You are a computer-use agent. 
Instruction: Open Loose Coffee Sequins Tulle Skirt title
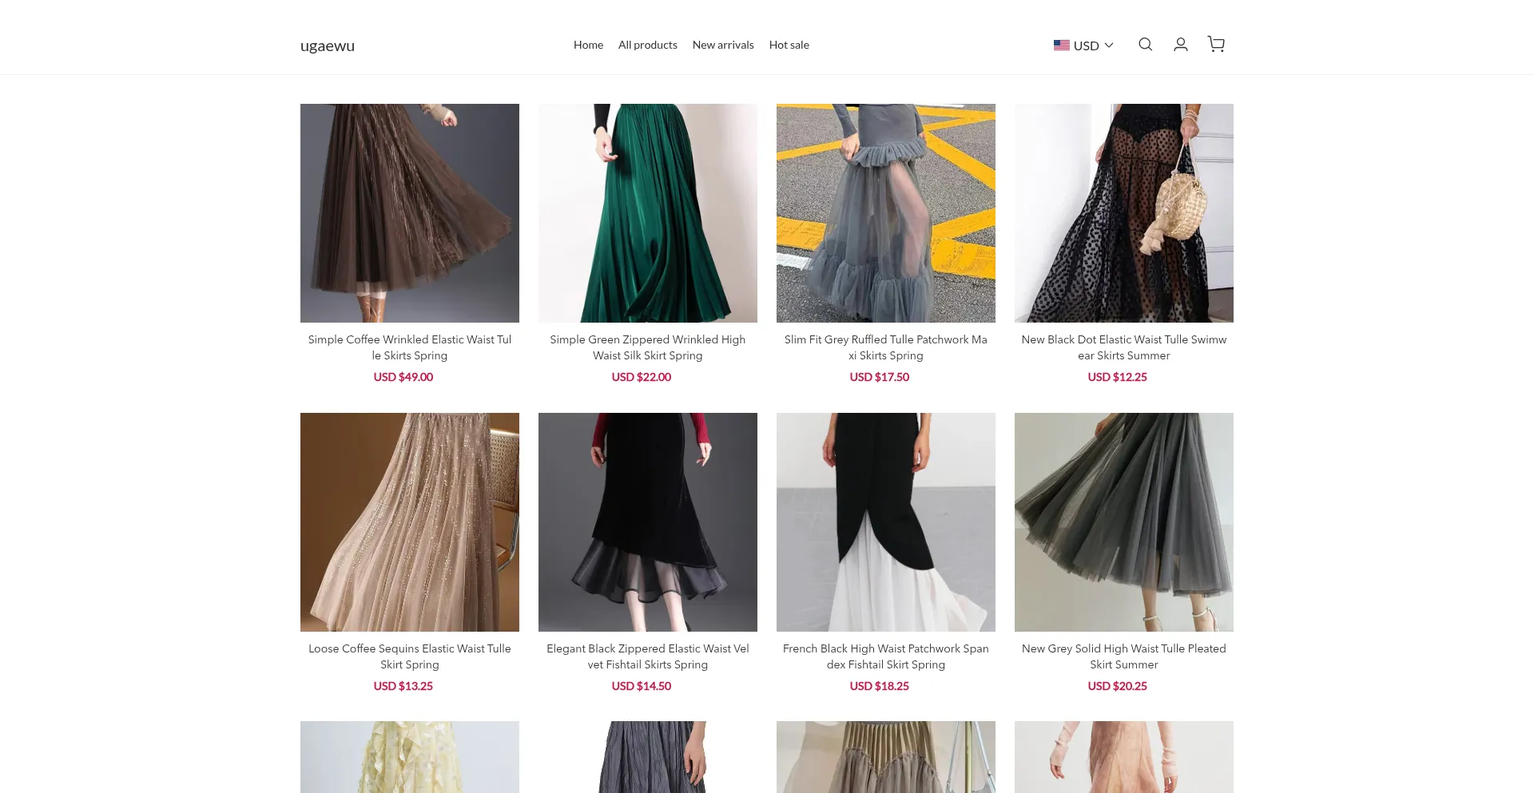coord(410,656)
